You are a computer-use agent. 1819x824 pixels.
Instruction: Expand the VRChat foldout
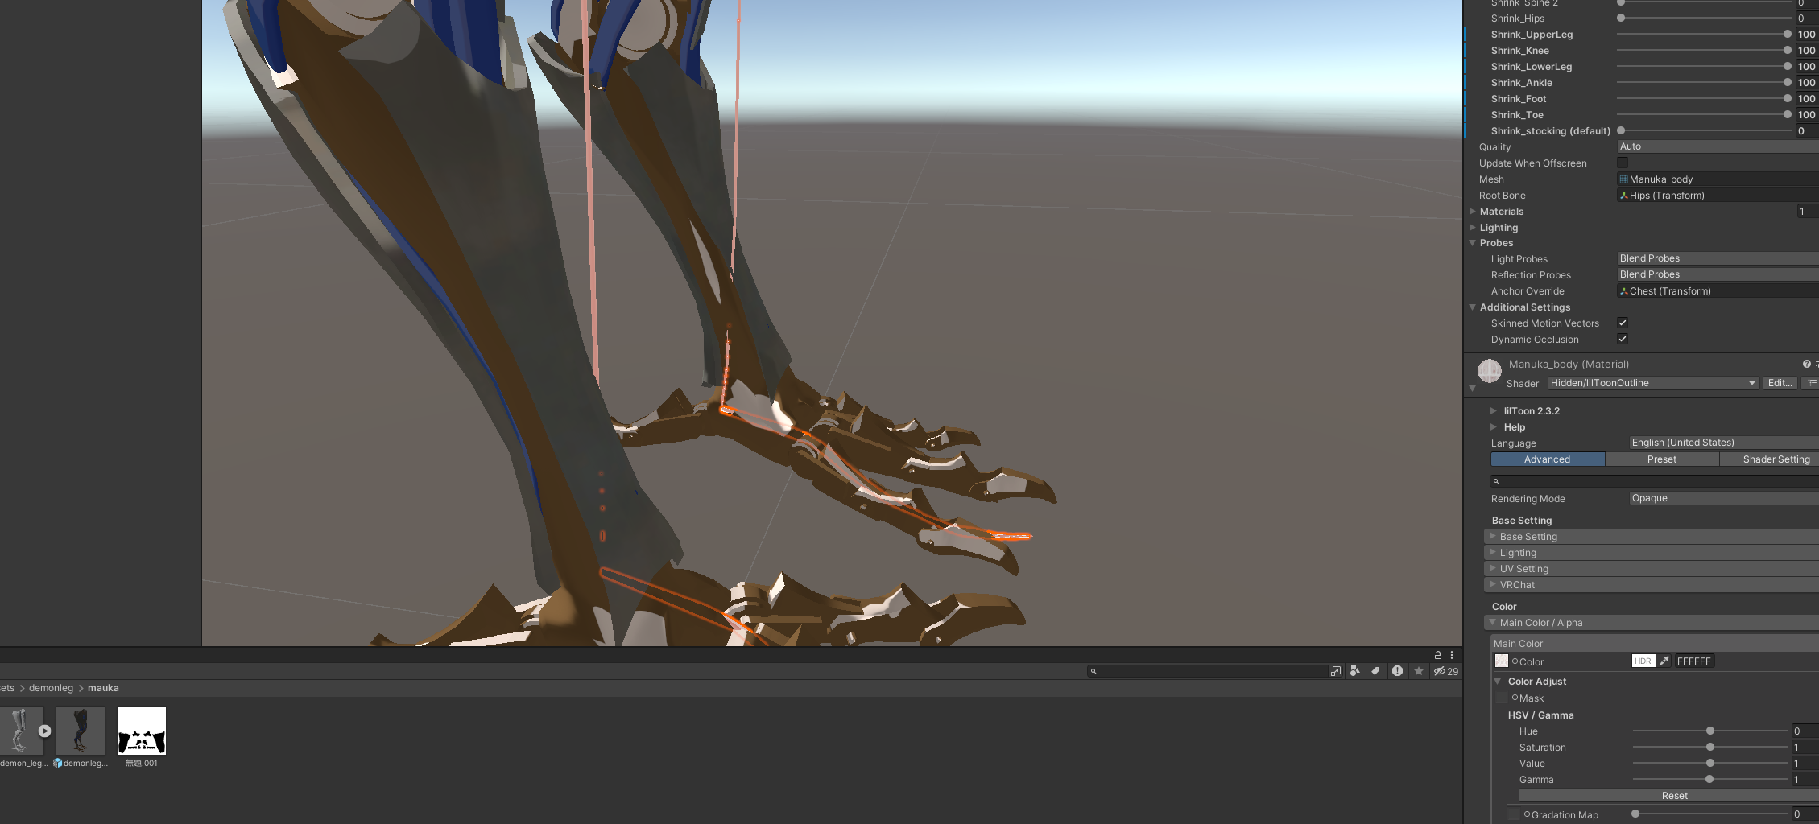click(x=1652, y=585)
